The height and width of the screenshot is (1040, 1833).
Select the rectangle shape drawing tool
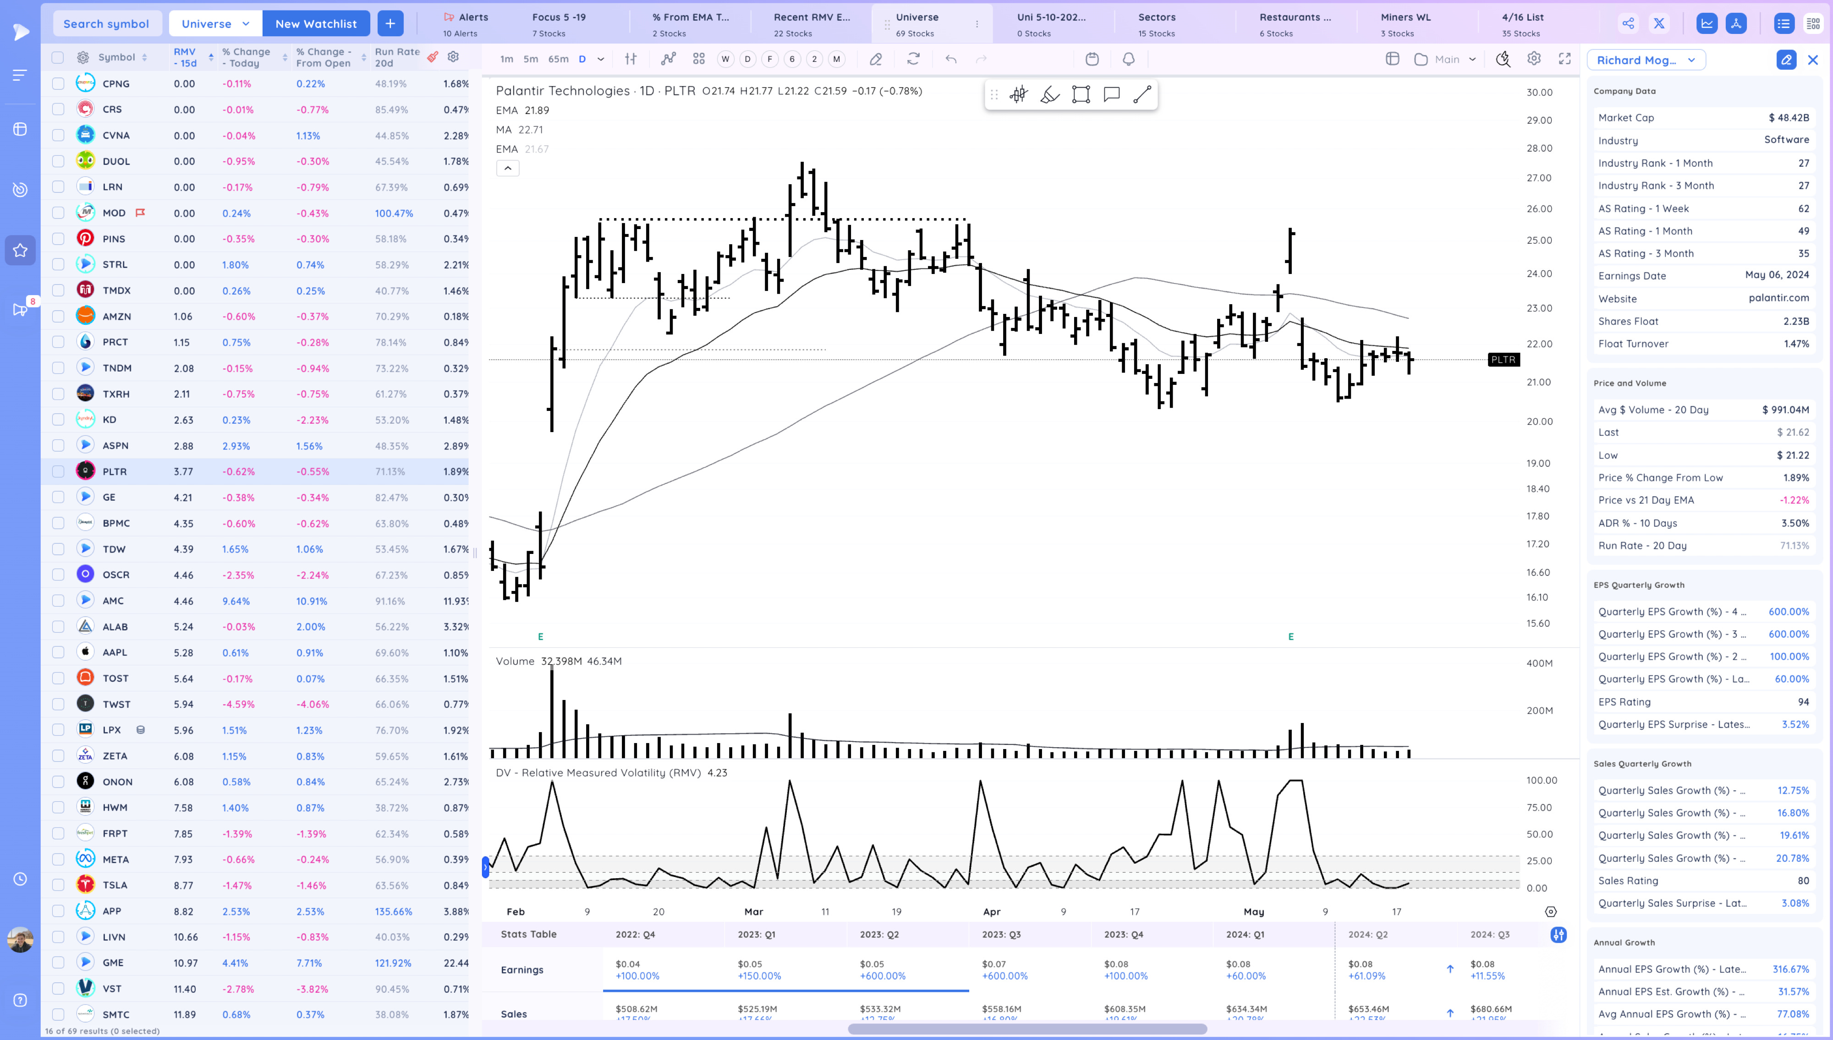pos(1081,94)
